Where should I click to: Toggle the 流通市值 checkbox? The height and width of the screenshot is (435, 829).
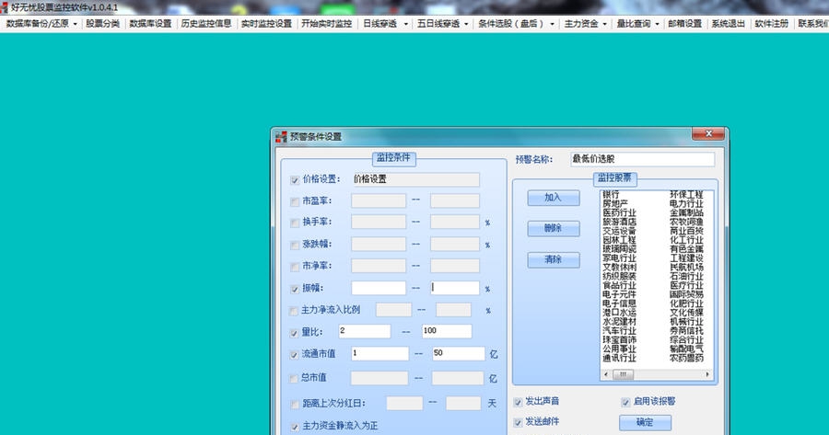pos(294,355)
